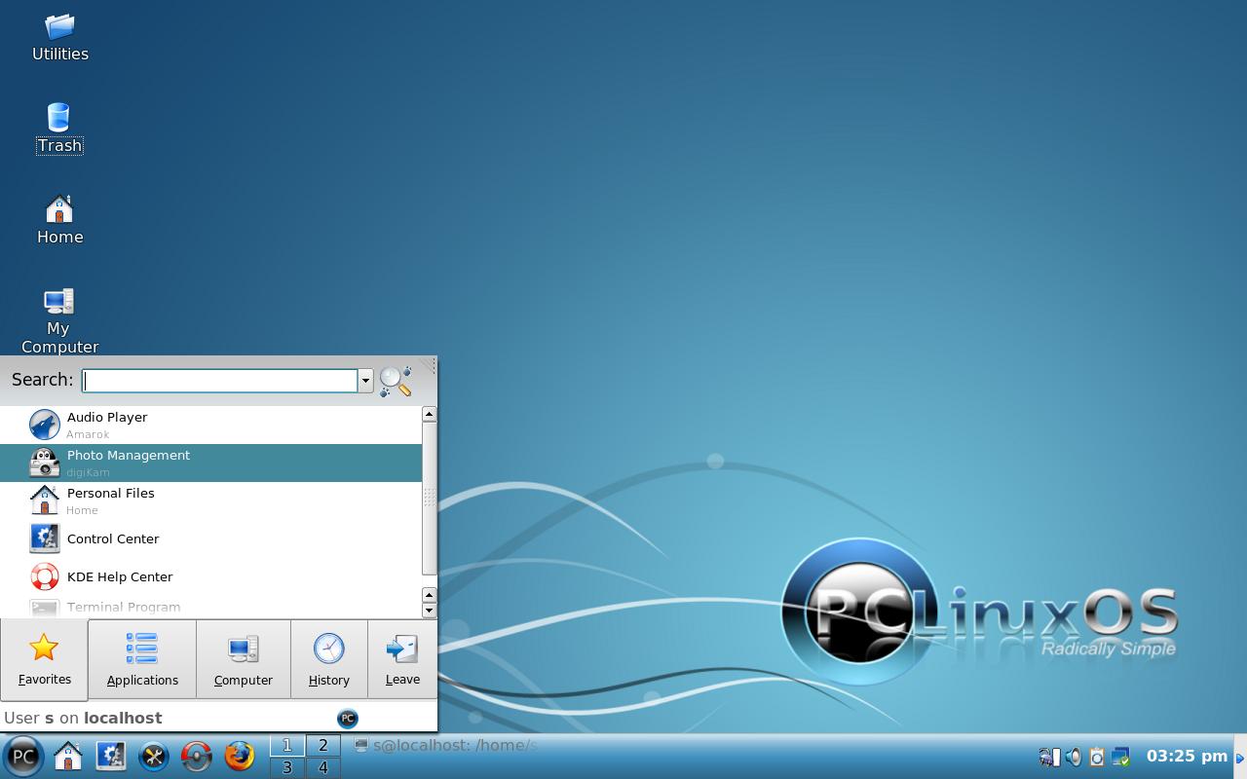Switch to virtual desktop 2
This screenshot has height=779, width=1247.
point(322,746)
